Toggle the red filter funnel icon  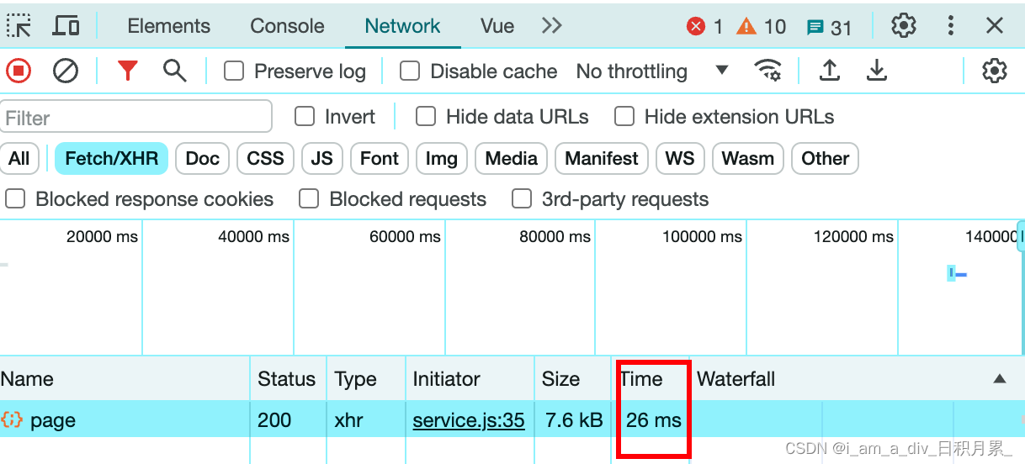click(x=127, y=71)
